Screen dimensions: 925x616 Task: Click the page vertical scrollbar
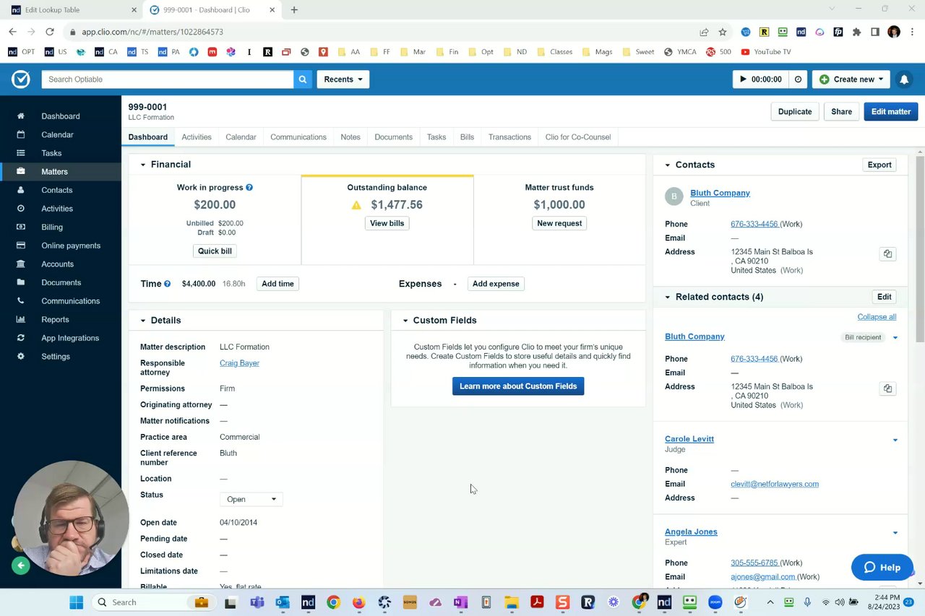920,248
